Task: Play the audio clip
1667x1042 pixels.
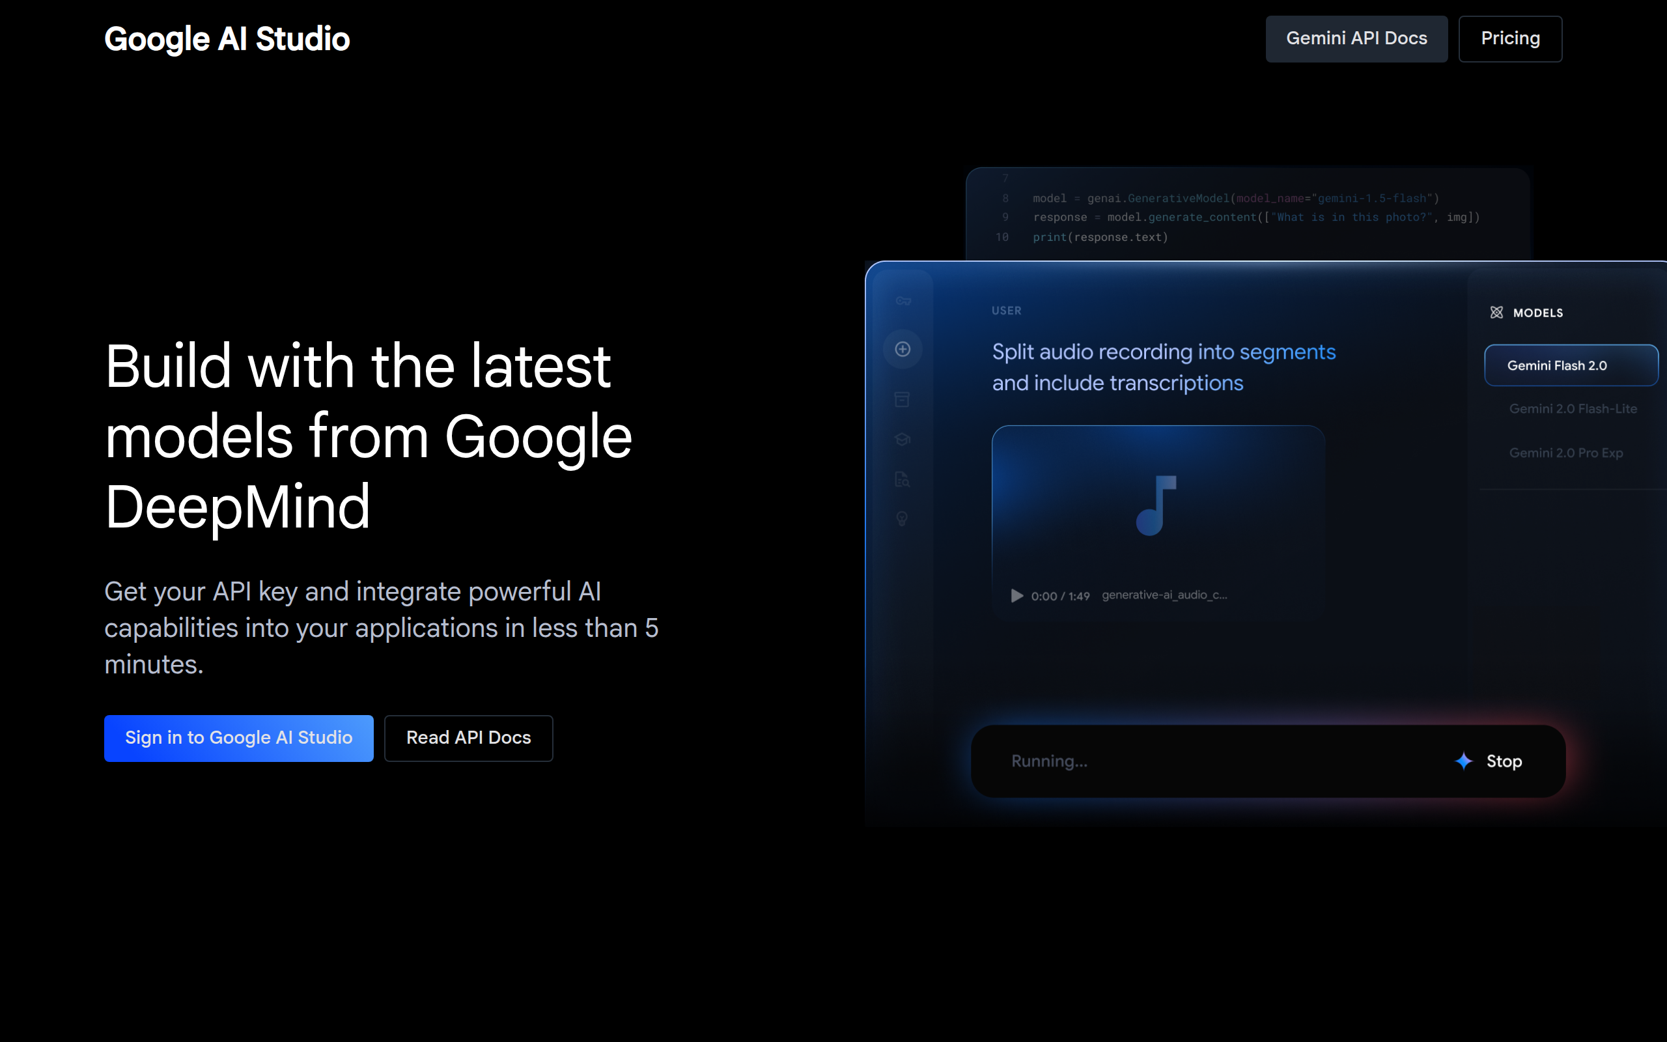Action: tap(1016, 595)
